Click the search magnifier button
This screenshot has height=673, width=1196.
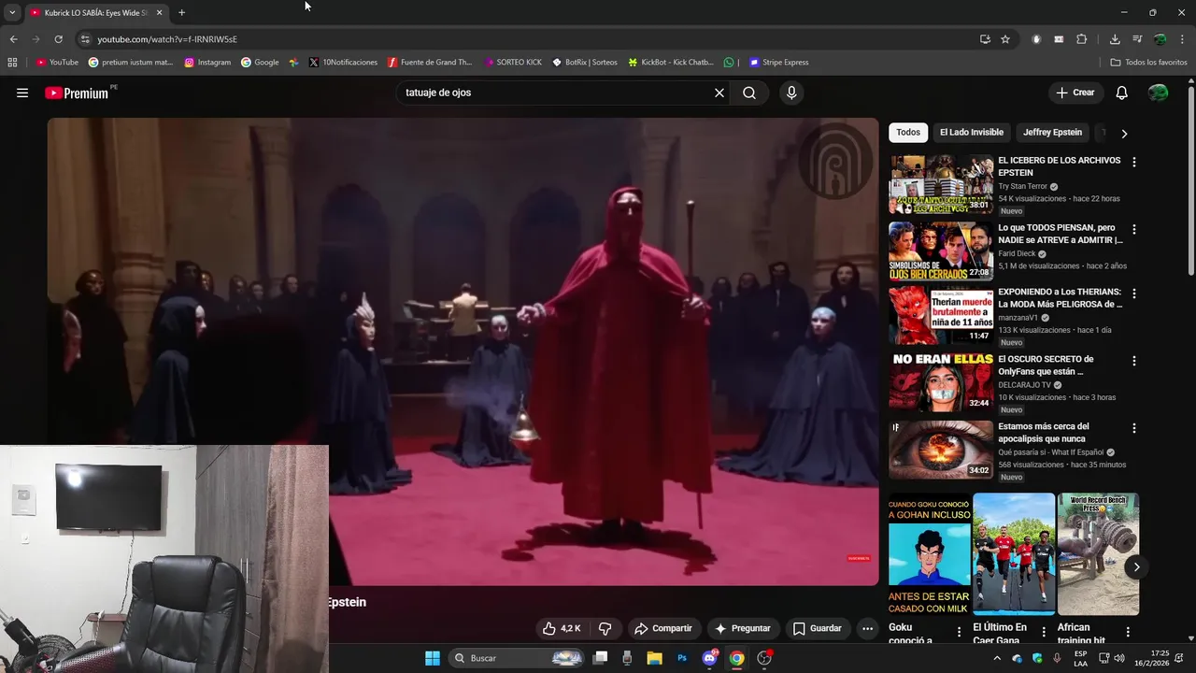pyautogui.click(x=749, y=93)
